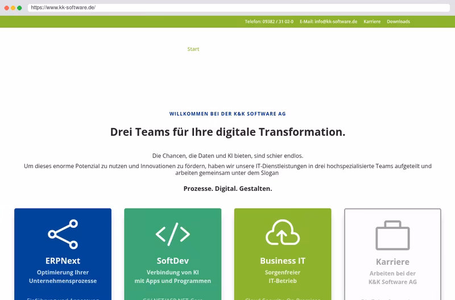455x300 pixels.
Task: Click 'Drei Teams für Ihre digitale Transformation.' headline
Action: (228, 132)
